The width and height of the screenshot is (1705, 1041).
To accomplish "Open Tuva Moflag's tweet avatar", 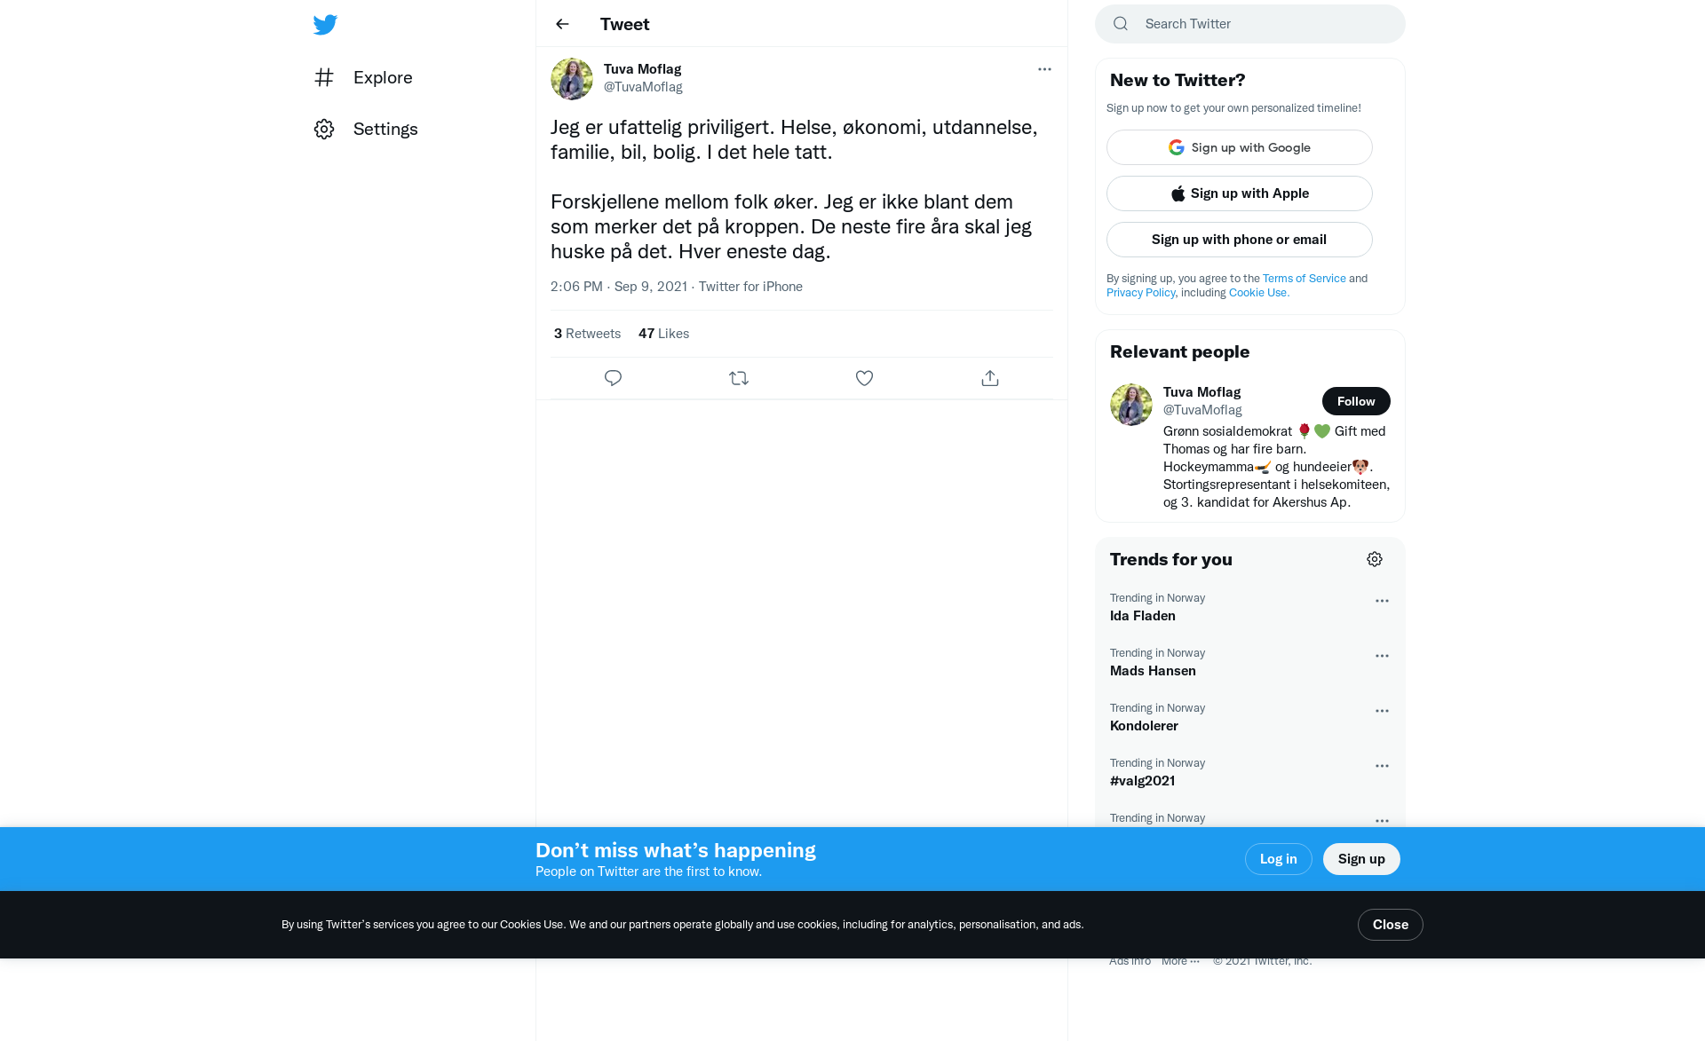I will tap(572, 79).
